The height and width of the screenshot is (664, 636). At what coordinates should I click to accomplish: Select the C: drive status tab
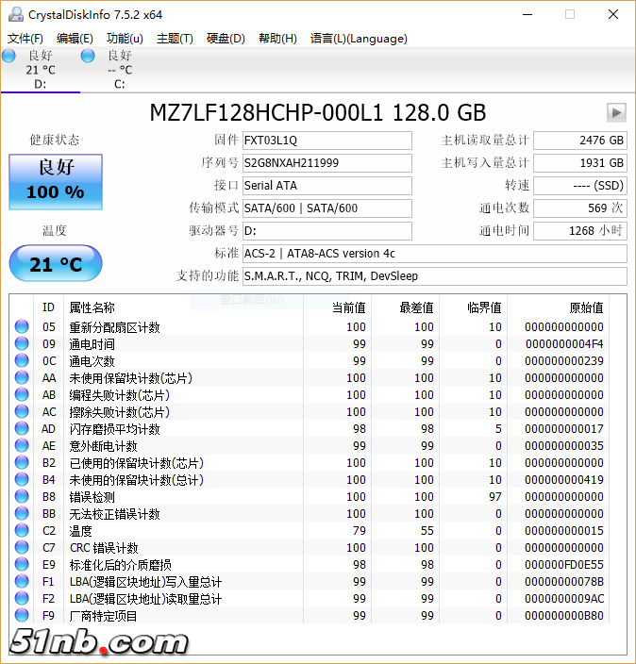coord(119,70)
